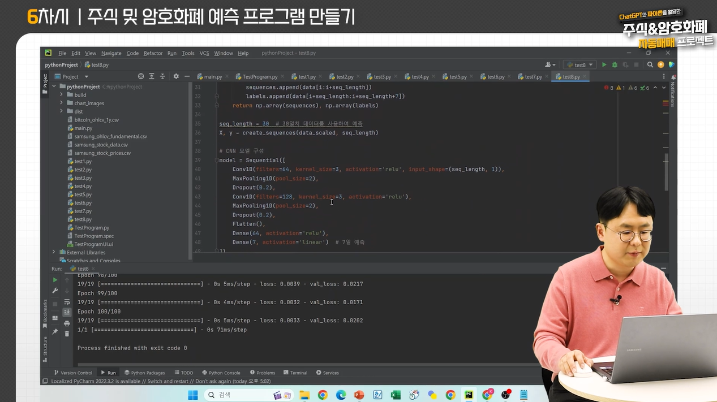Image resolution: width=717 pixels, height=402 pixels.
Task: Select TestProgram.spec in the project tree
Action: click(94, 236)
